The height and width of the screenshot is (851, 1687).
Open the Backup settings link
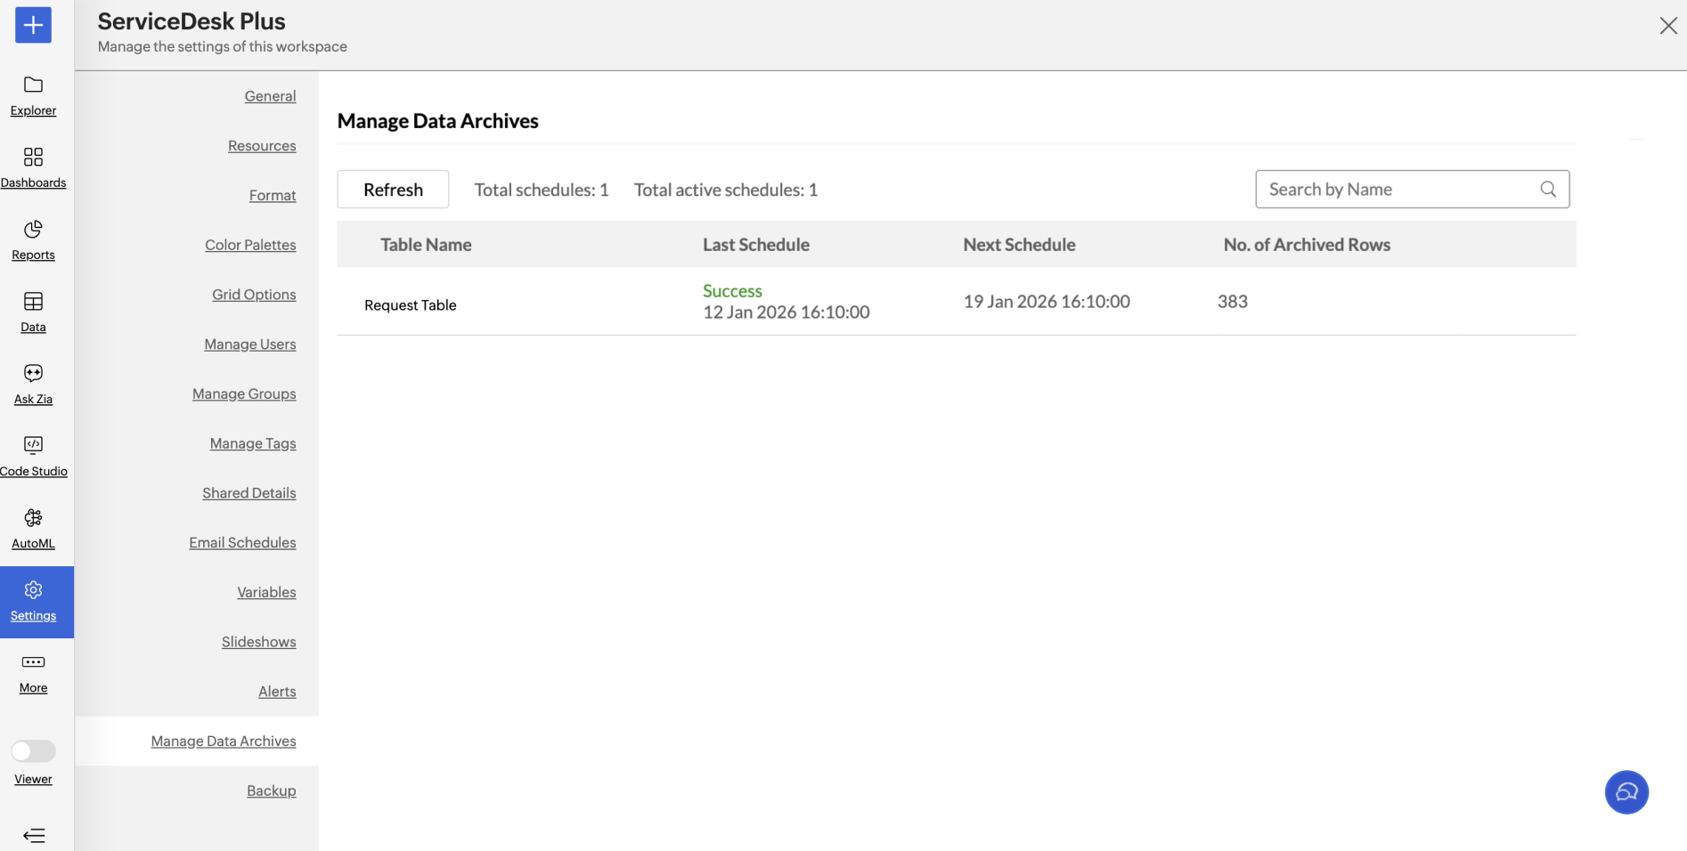click(271, 790)
